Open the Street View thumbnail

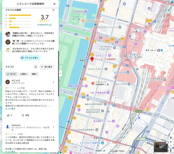pos(161,147)
